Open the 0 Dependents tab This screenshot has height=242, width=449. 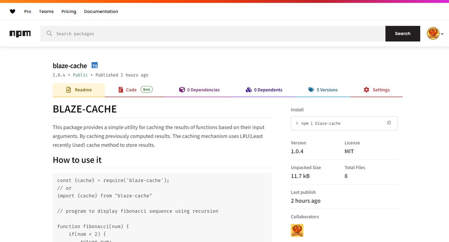tap(264, 90)
